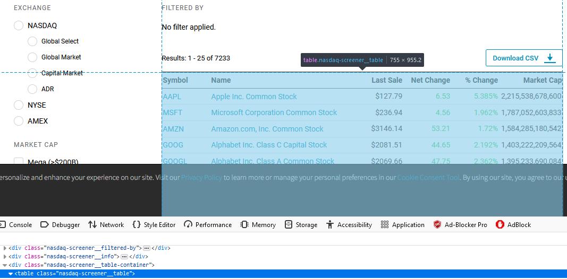Switch to the Accessibility tab

(349, 224)
